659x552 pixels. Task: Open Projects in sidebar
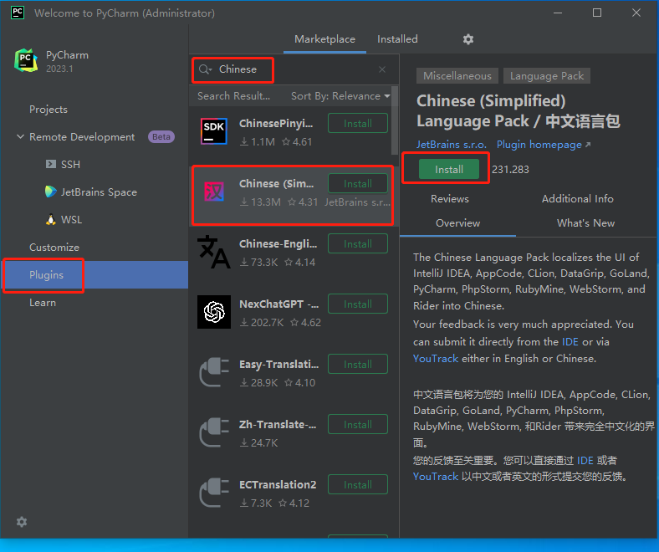coord(49,110)
